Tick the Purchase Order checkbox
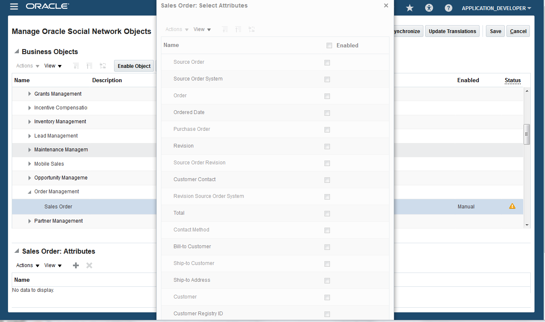Screen dimensions: 545x322 point(327,130)
